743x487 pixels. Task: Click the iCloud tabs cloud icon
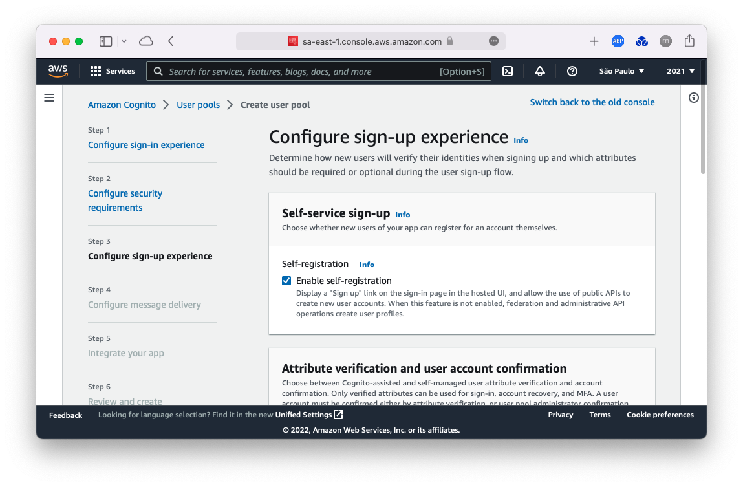click(146, 41)
